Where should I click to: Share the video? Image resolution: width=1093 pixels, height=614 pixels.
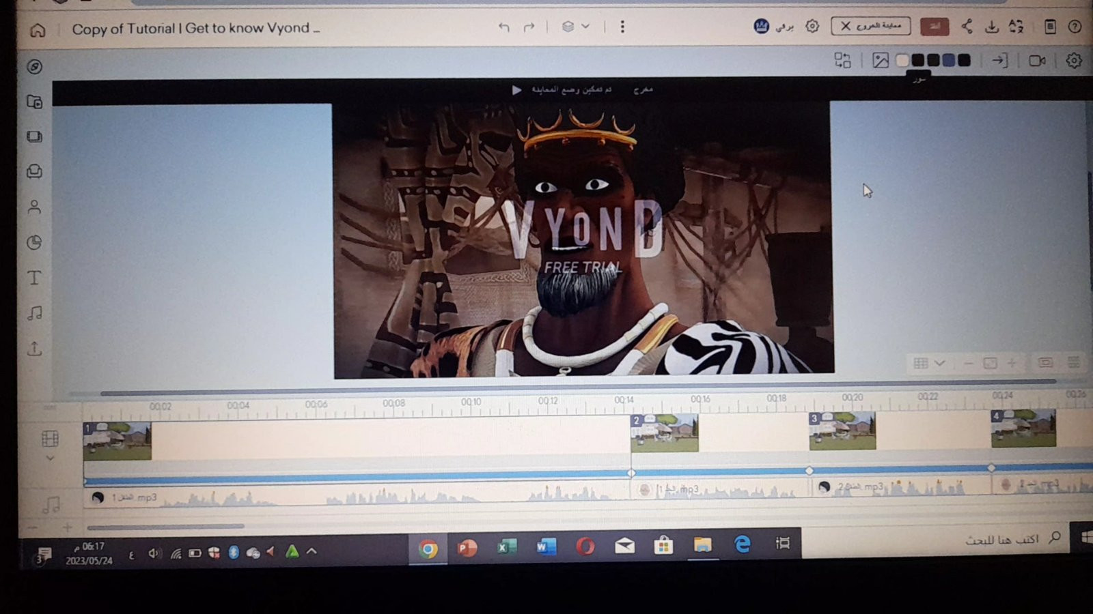point(967,26)
